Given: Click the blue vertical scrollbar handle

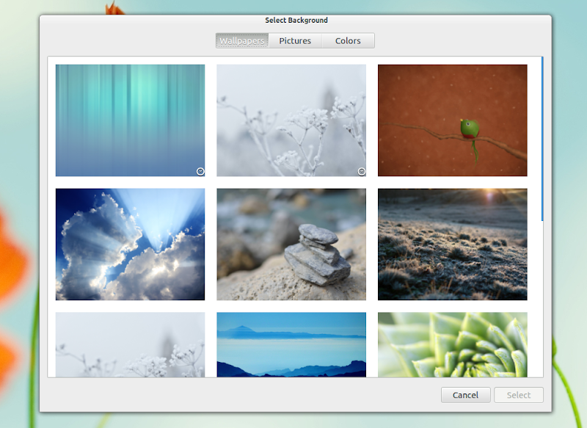Looking at the screenshot, I should coord(542,139).
